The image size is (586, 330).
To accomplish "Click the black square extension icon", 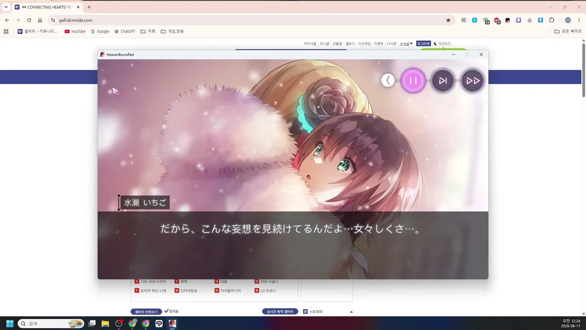I will point(508,20).
